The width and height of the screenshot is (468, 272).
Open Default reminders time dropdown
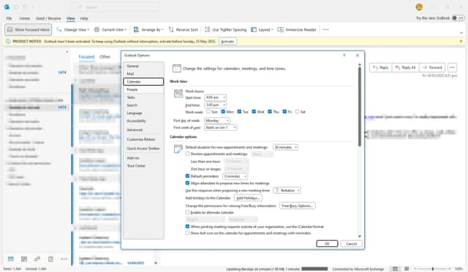[x=235, y=176]
